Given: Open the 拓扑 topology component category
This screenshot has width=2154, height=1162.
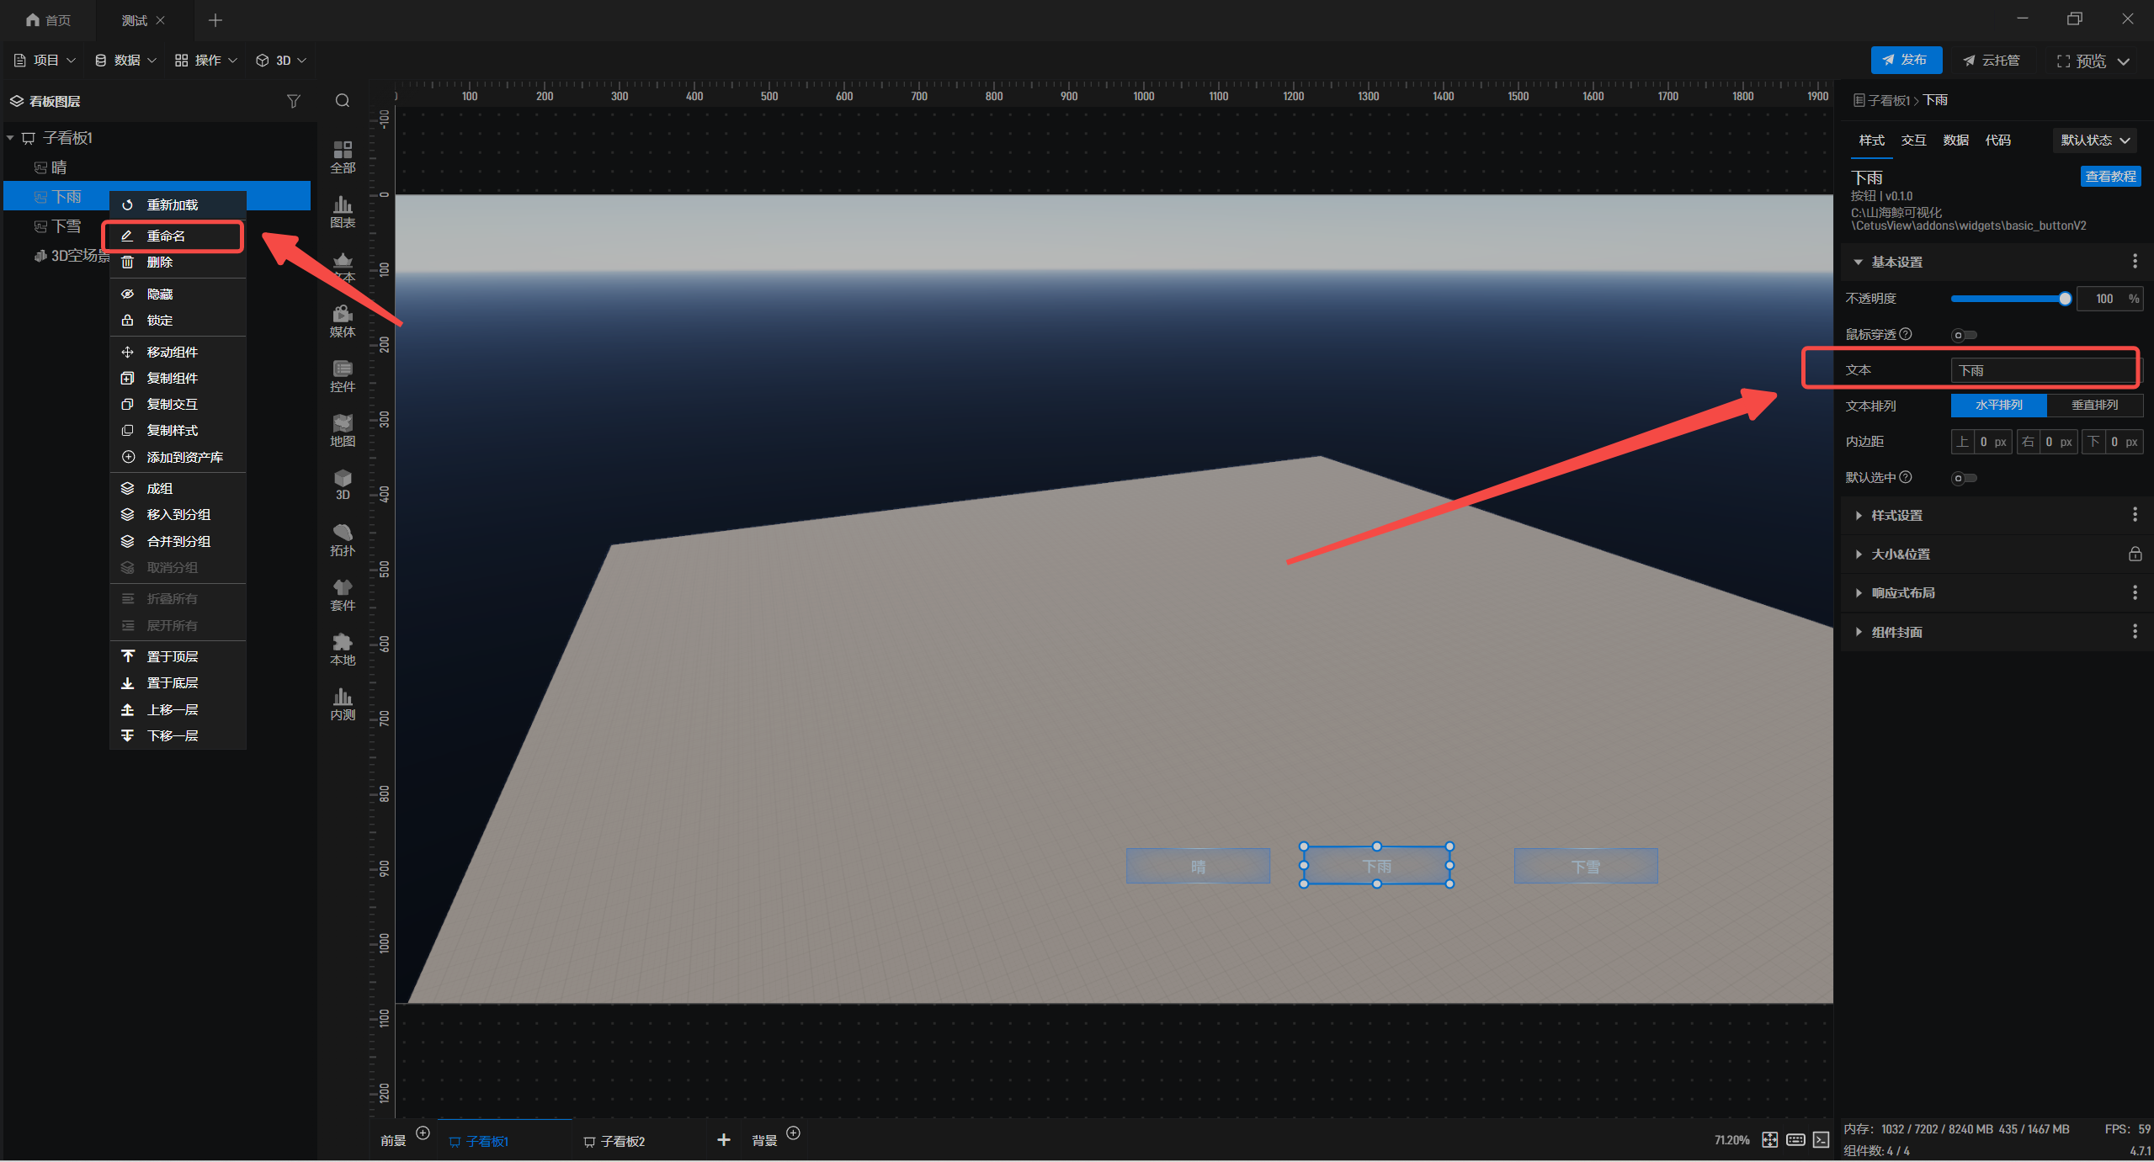Looking at the screenshot, I should point(343,539).
